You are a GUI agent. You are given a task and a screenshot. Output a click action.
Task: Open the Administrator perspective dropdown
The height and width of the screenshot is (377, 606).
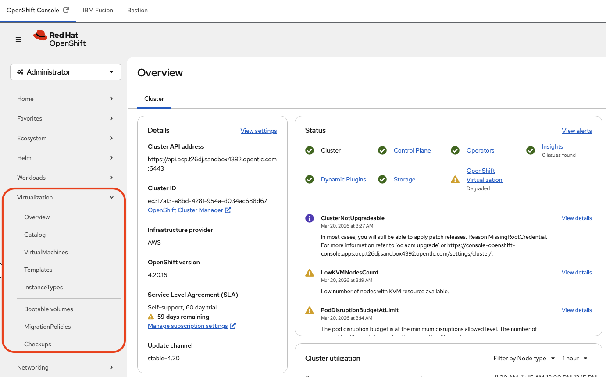tap(66, 72)
